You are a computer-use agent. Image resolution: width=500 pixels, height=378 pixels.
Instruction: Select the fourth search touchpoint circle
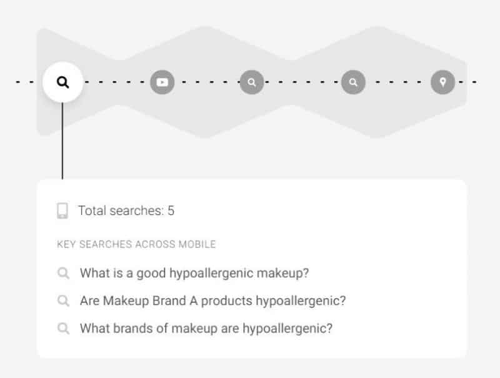(353, 82)
